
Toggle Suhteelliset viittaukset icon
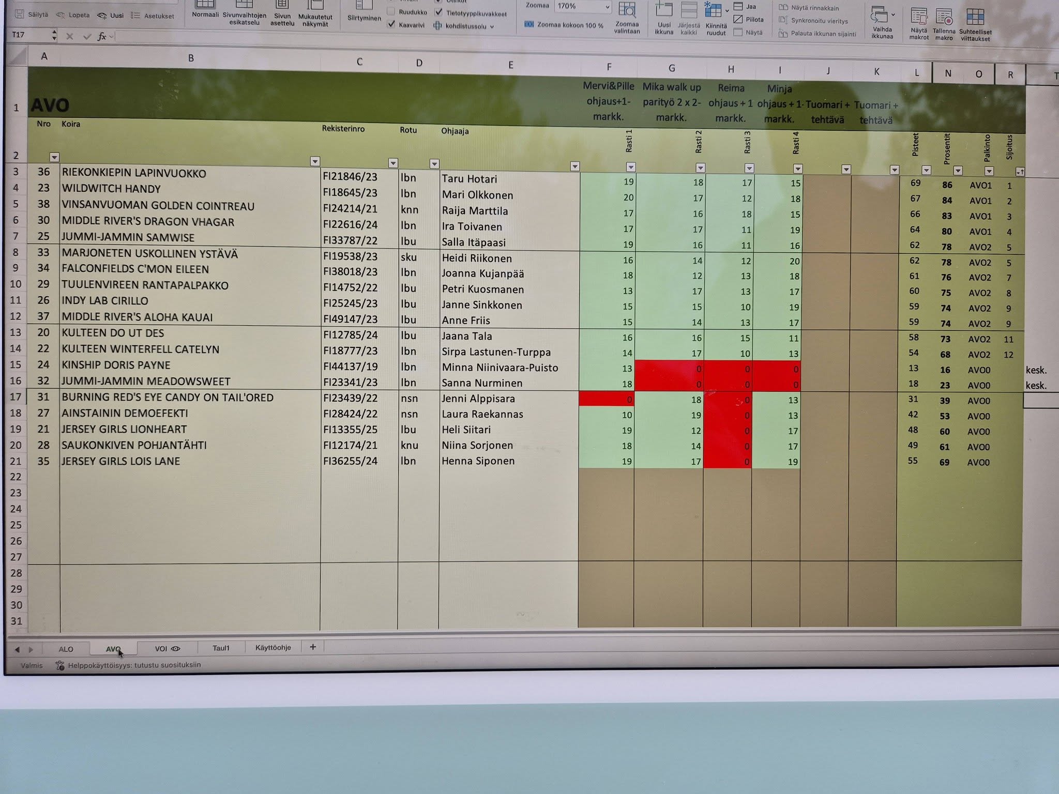click(x=975, y=17)
